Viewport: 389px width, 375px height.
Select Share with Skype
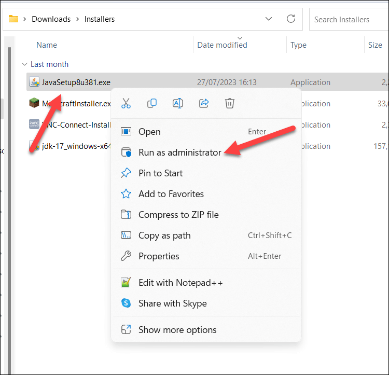pyautogui.click(x=206, y=303)
